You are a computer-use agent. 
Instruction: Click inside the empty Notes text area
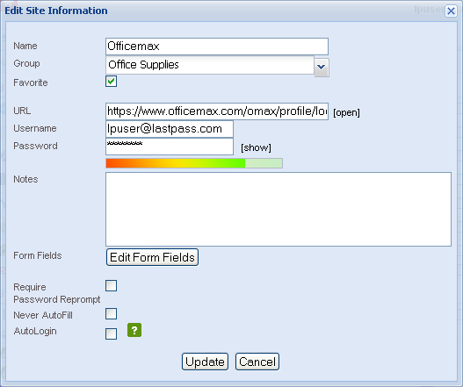click(279, 209)
